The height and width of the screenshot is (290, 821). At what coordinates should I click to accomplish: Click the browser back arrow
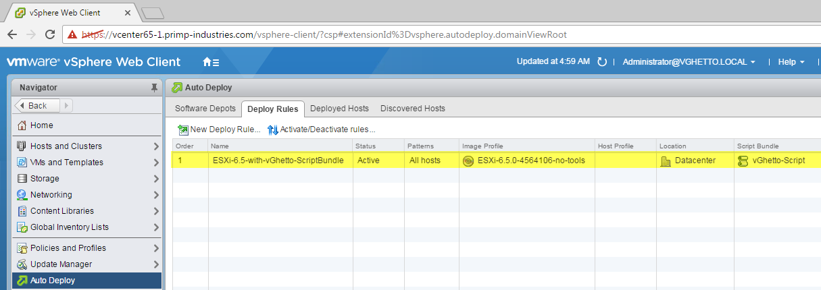12,34
